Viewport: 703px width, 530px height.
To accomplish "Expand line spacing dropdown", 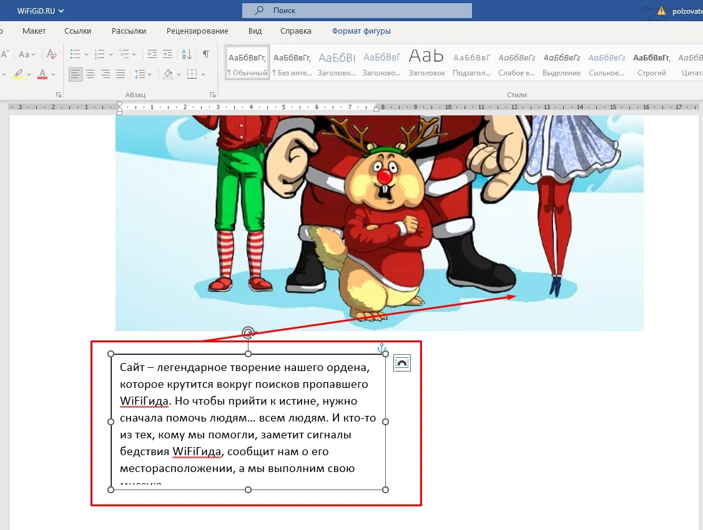I will click(x=150, y=74).
